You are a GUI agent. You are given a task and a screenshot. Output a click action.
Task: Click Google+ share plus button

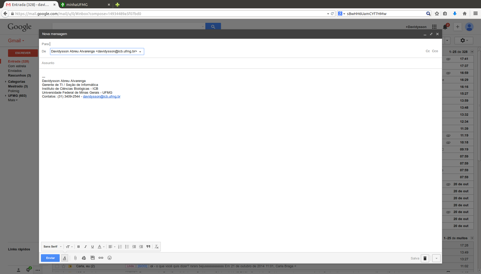tap(458, 27)
